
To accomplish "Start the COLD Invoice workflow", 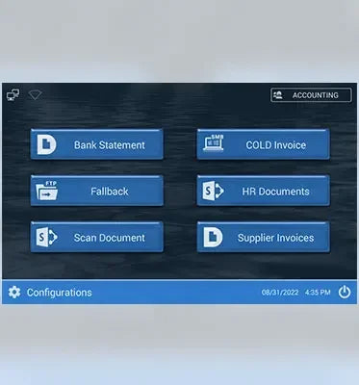I will [263, 144].
